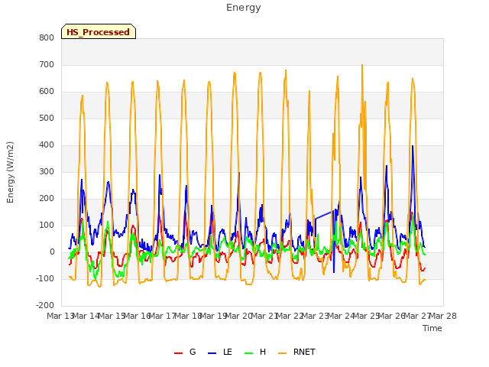Click the -100 y-axis tick label
The image size is (489, 367).
[45, 278]
